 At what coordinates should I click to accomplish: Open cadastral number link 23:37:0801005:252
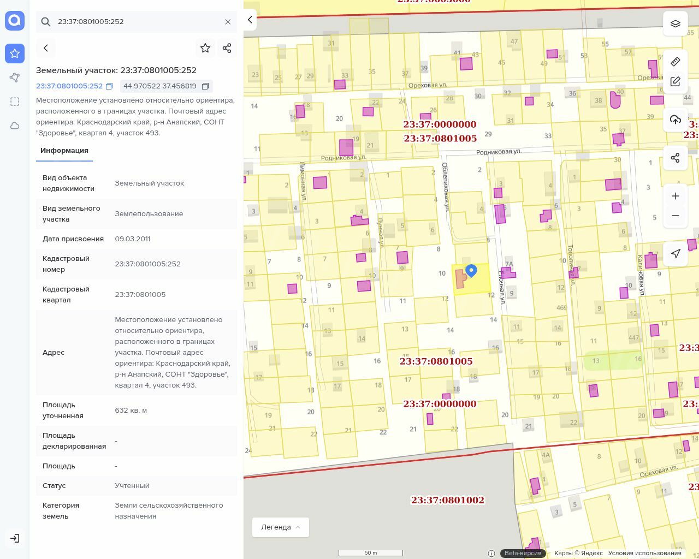[69, 86]
